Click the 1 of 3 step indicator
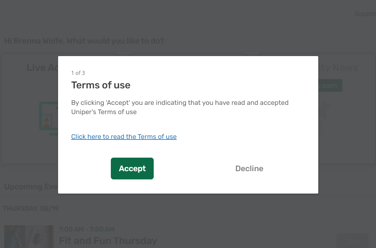The height and width of the screenshot is (248, 376). coord(78,73)
